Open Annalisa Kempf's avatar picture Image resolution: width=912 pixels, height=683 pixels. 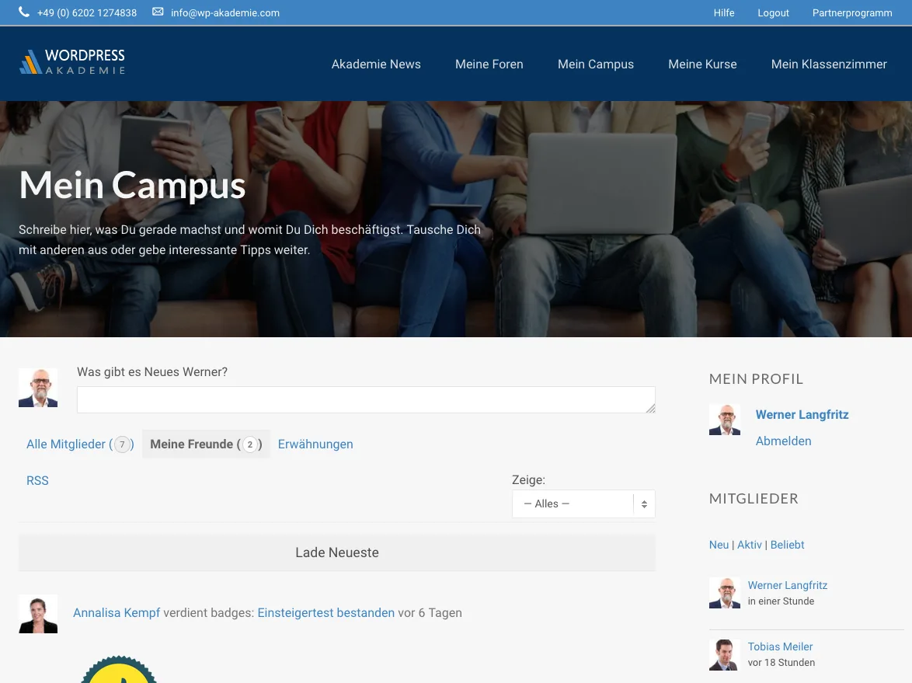point(38,614)
